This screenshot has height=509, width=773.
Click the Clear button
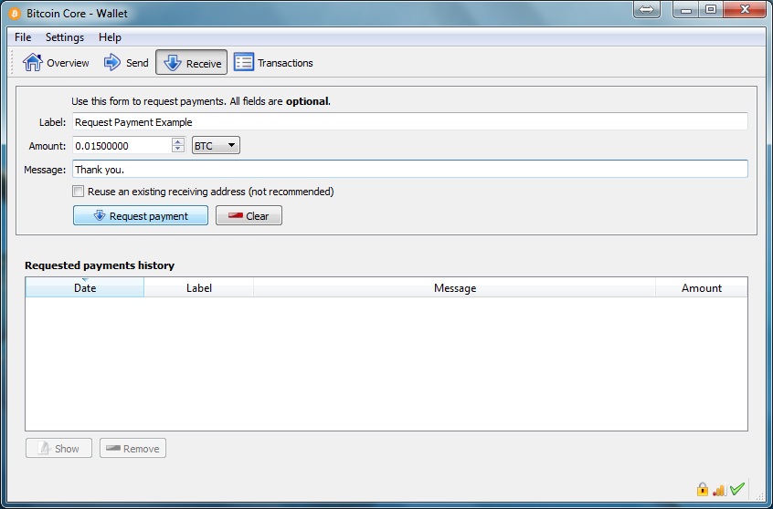(249, 215)
